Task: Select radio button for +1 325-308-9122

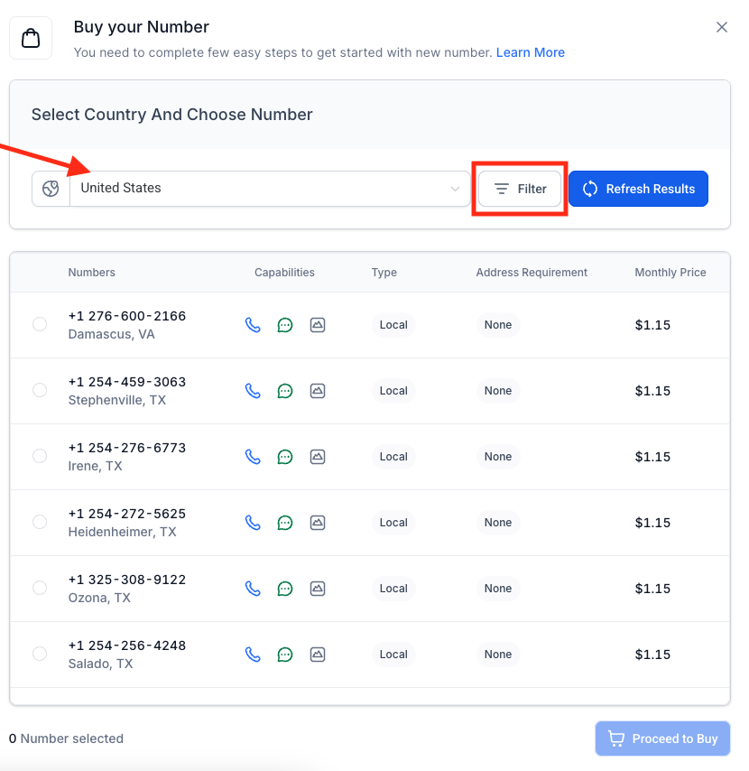Action: tap(40, 588)
